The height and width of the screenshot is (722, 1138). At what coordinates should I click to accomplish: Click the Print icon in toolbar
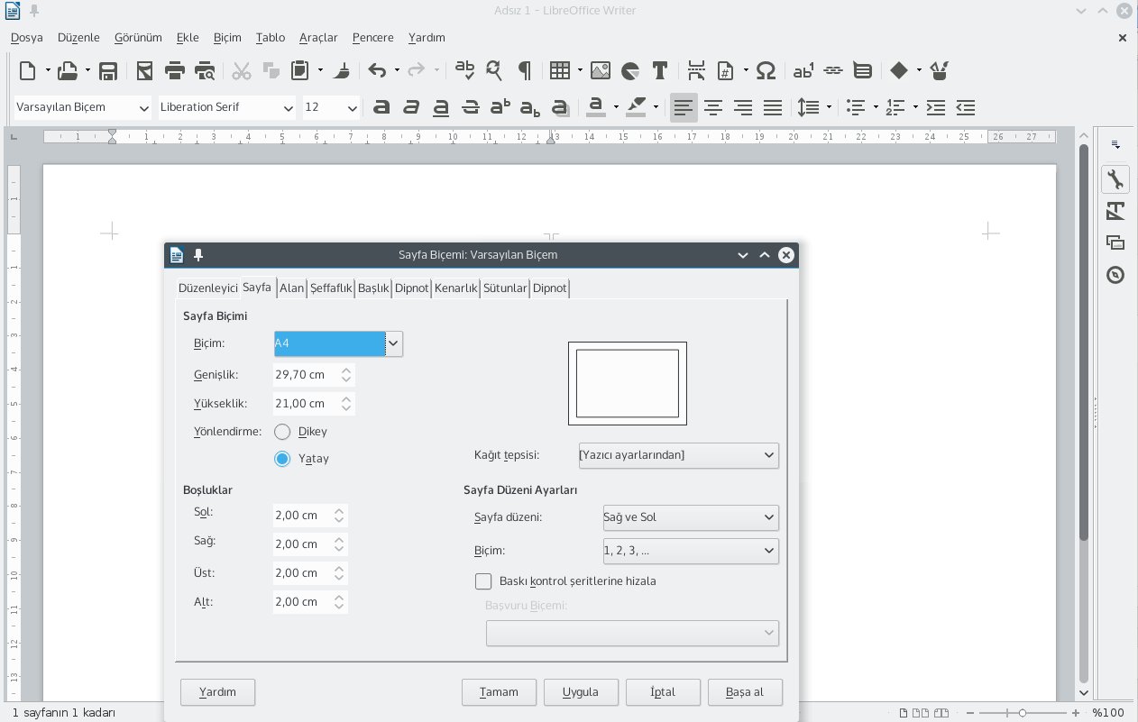[175, 70]
